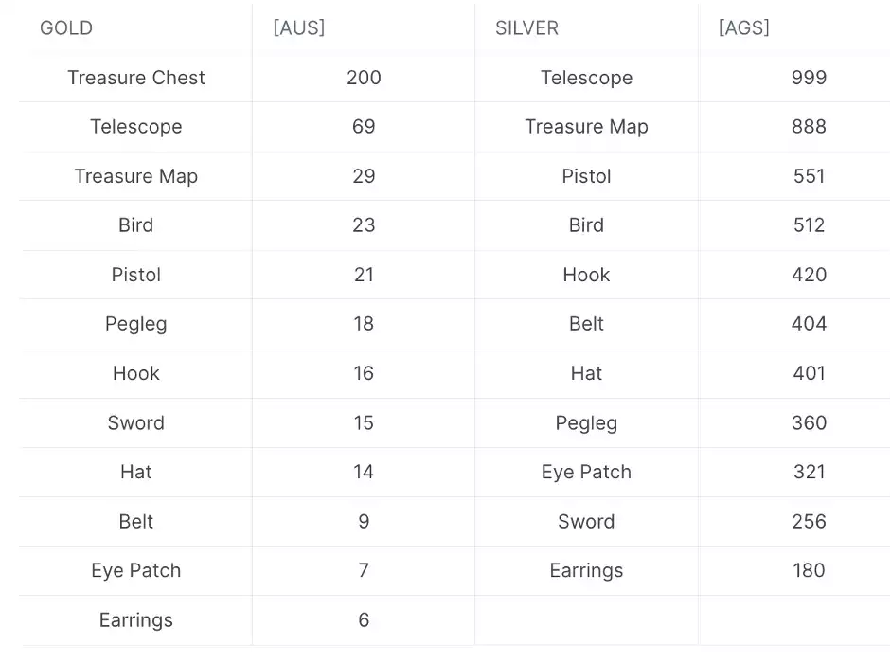
Task: Select the Pegleg cell in Gold column
Action: click(x=135, y=324)
